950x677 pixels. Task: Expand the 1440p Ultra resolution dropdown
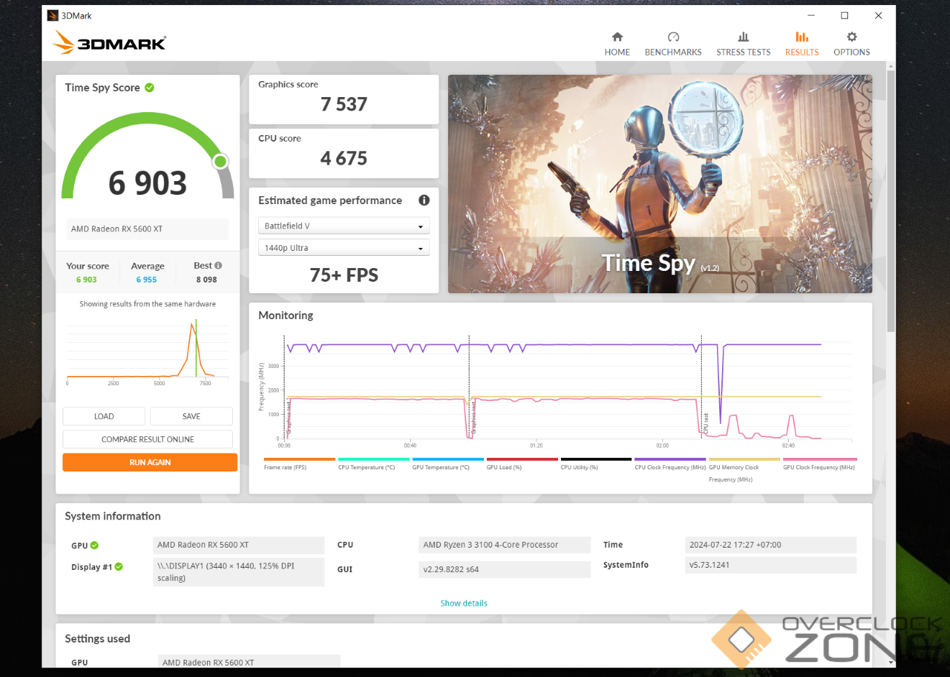(343, 248)
